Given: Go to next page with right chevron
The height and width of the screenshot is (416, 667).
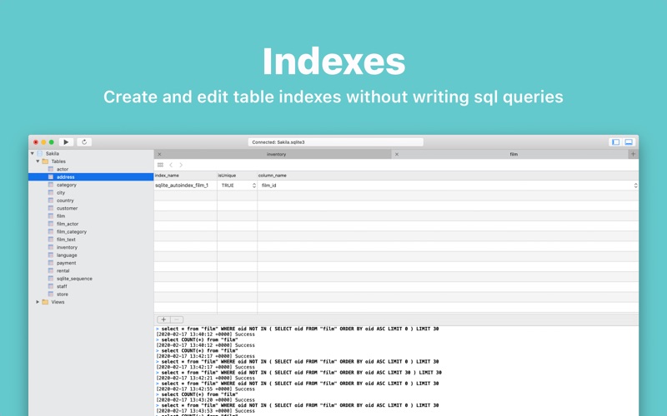Looking at the screenshot, I should click(x=181, y=165).
